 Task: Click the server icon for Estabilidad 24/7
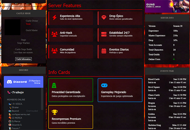pos(104,34)
